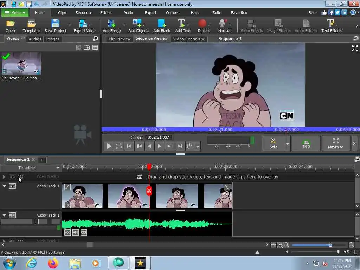Click the new folder icon in media bin

point(86,47)
